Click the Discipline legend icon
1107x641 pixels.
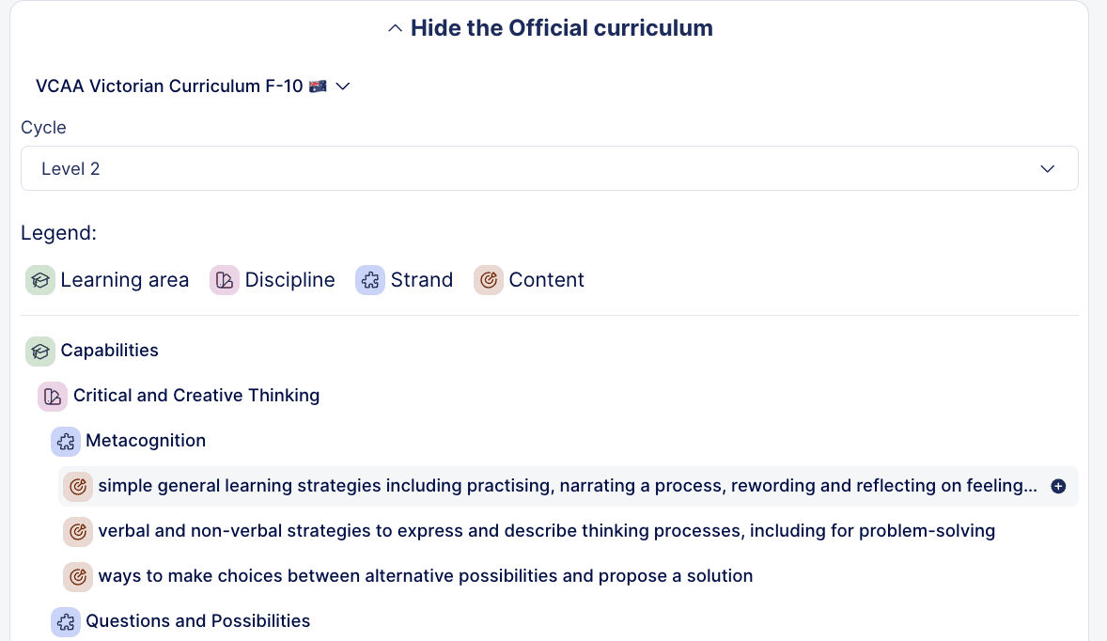coord(225,280)
